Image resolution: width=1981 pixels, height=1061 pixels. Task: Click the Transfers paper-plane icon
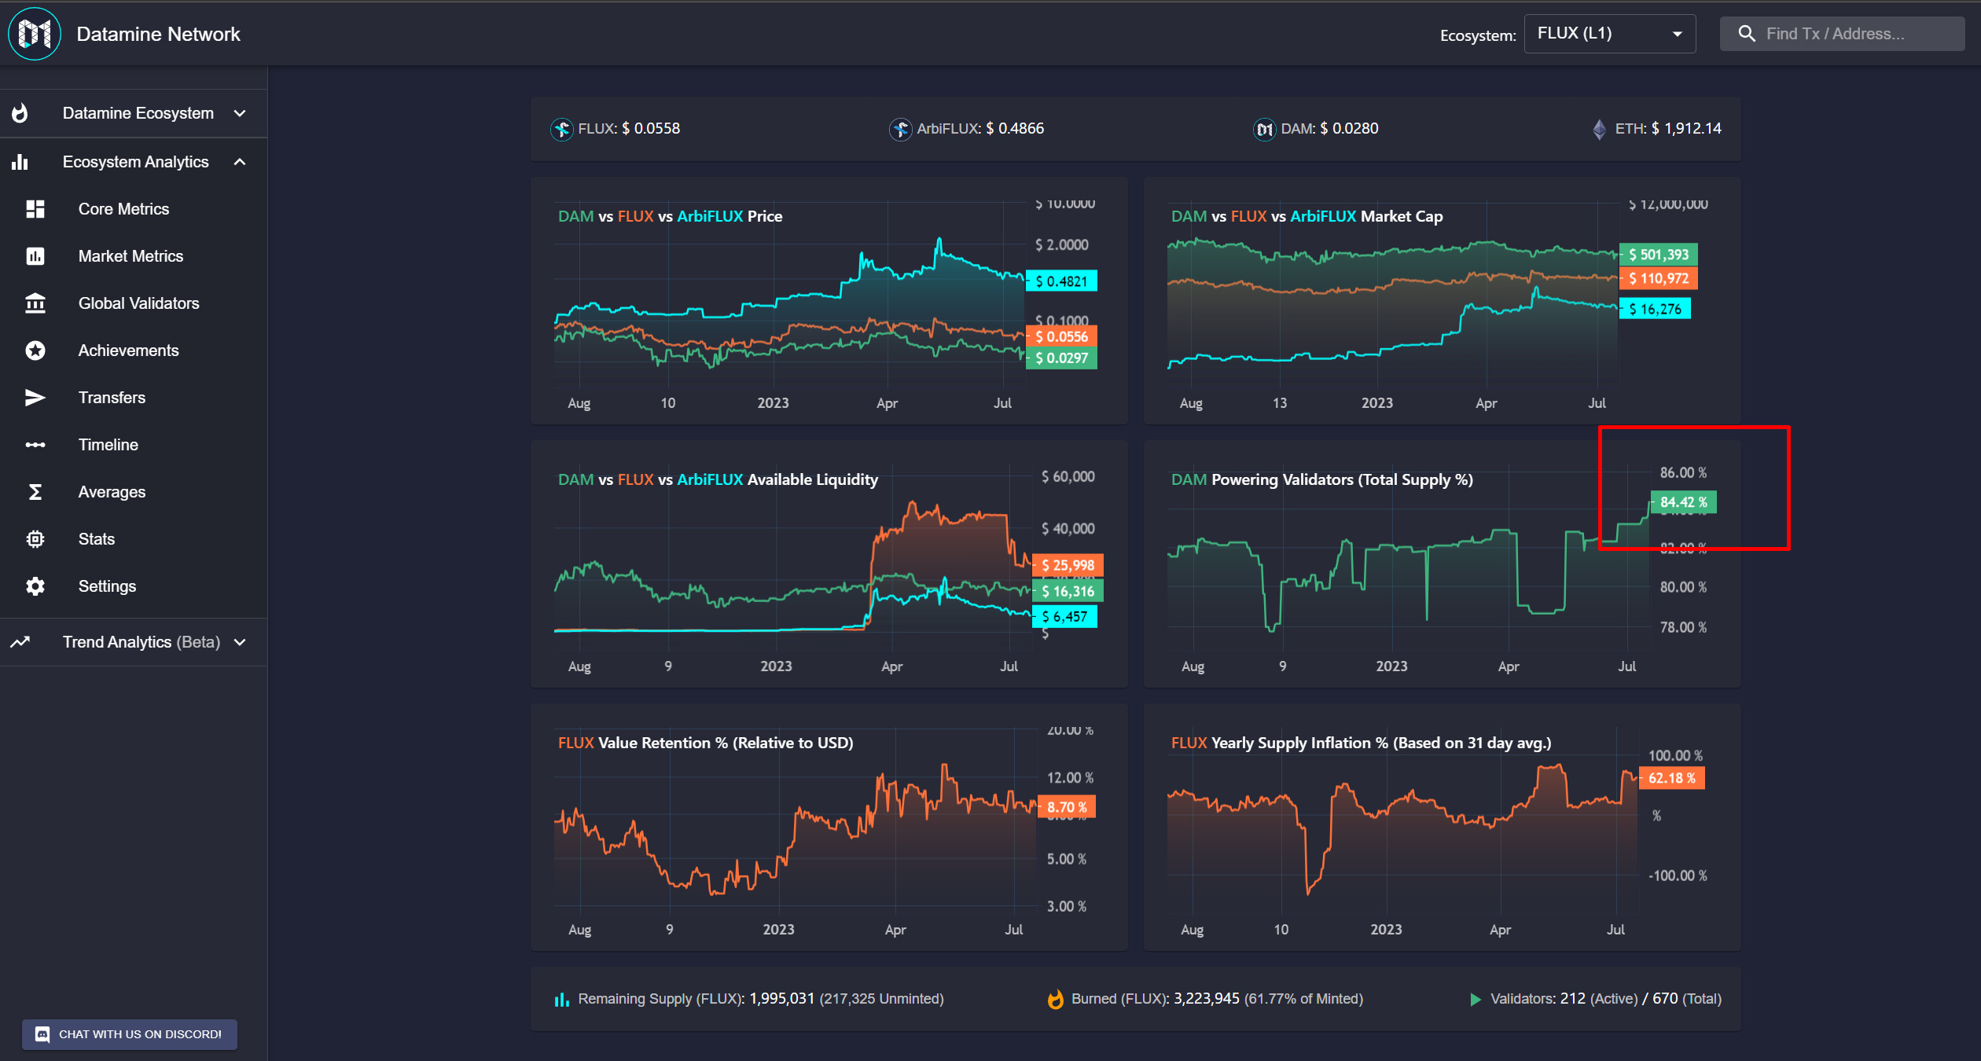click(x=35, y=398)
